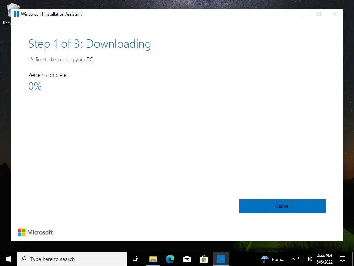This screenshot has height=266, width=354.
Task: Click the volume speaker icon
Action: (x=309, y=259)
